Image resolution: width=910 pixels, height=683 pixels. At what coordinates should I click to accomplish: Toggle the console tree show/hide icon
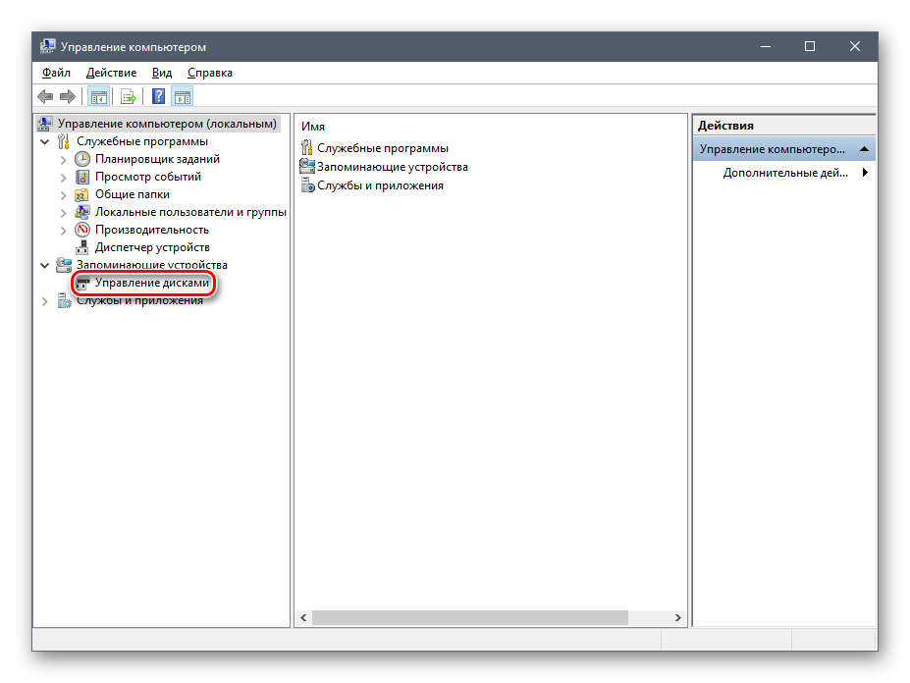click(99, 97)
